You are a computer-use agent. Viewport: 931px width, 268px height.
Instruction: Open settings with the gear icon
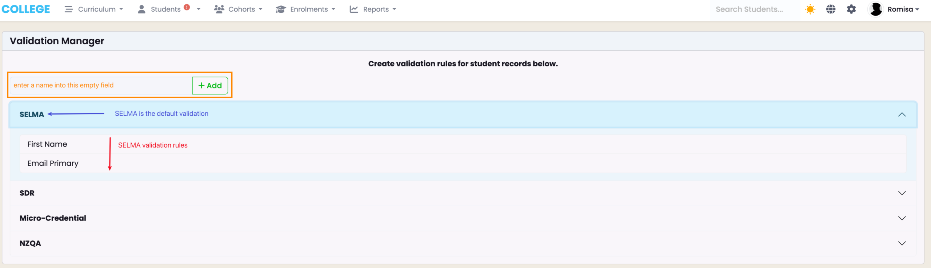pyautogui.click(x=851, y=9)
